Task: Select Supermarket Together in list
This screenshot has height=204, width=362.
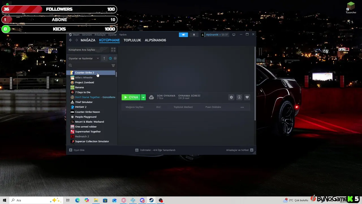Action: pos(91,131)
